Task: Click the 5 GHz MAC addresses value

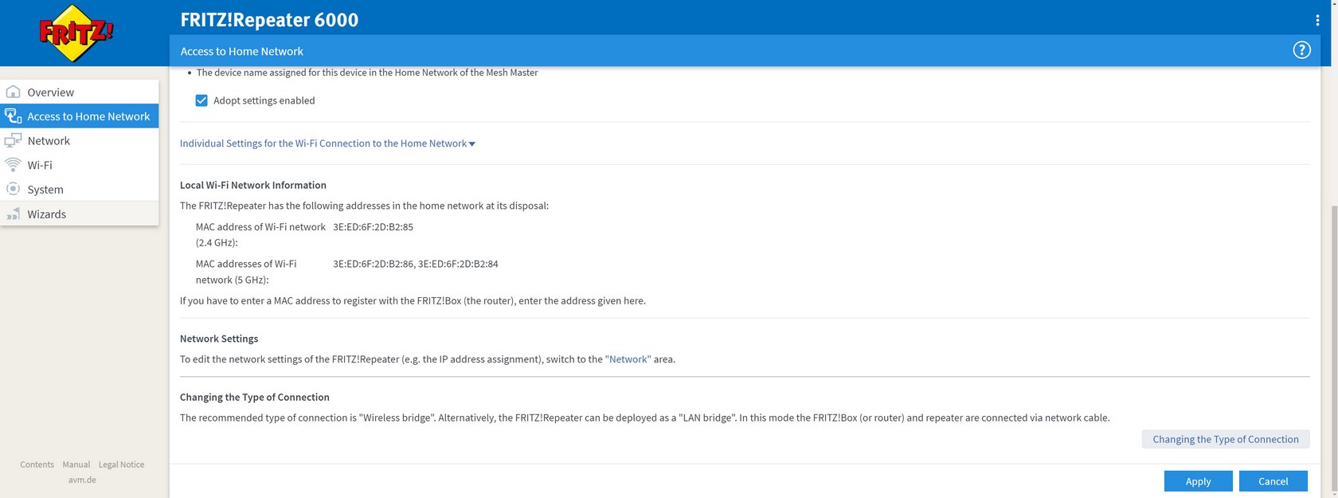Action: pos(415,264)
